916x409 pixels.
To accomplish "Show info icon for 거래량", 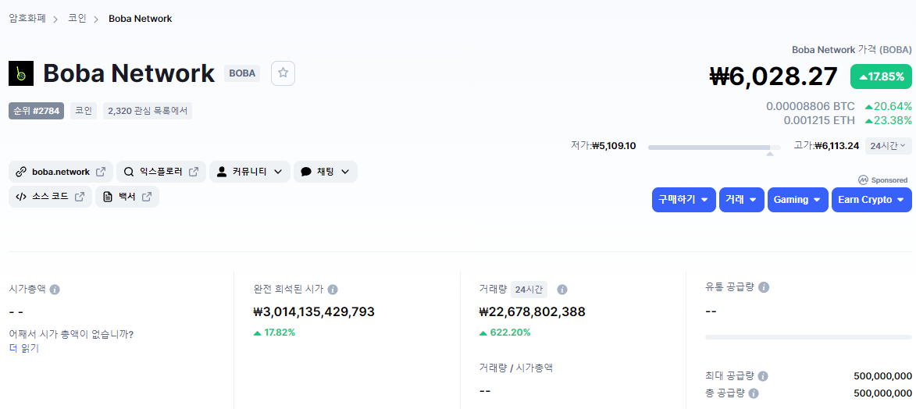I will pos(562,290).
